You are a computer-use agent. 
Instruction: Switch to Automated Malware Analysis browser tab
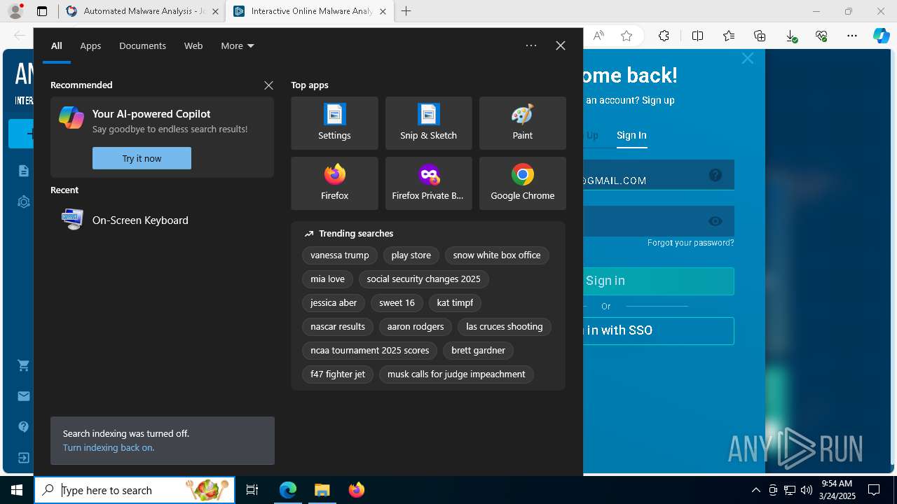(142, 11)
